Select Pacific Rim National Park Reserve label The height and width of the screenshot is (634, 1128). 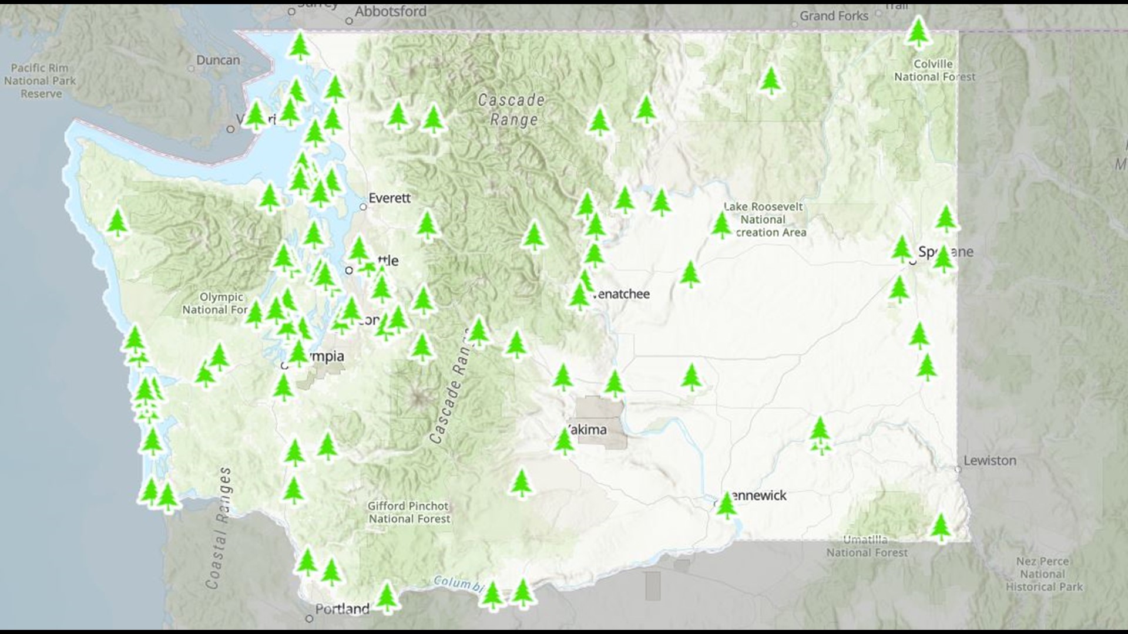(x=40, y=81)
